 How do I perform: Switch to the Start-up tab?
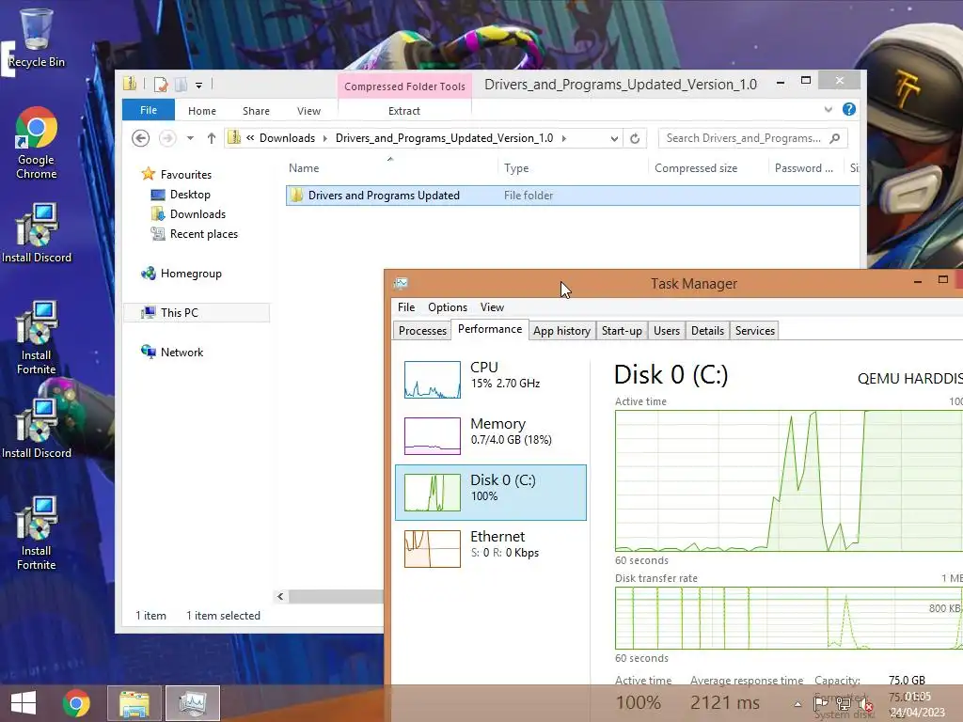pyautogui.click(x=622, y=330)
